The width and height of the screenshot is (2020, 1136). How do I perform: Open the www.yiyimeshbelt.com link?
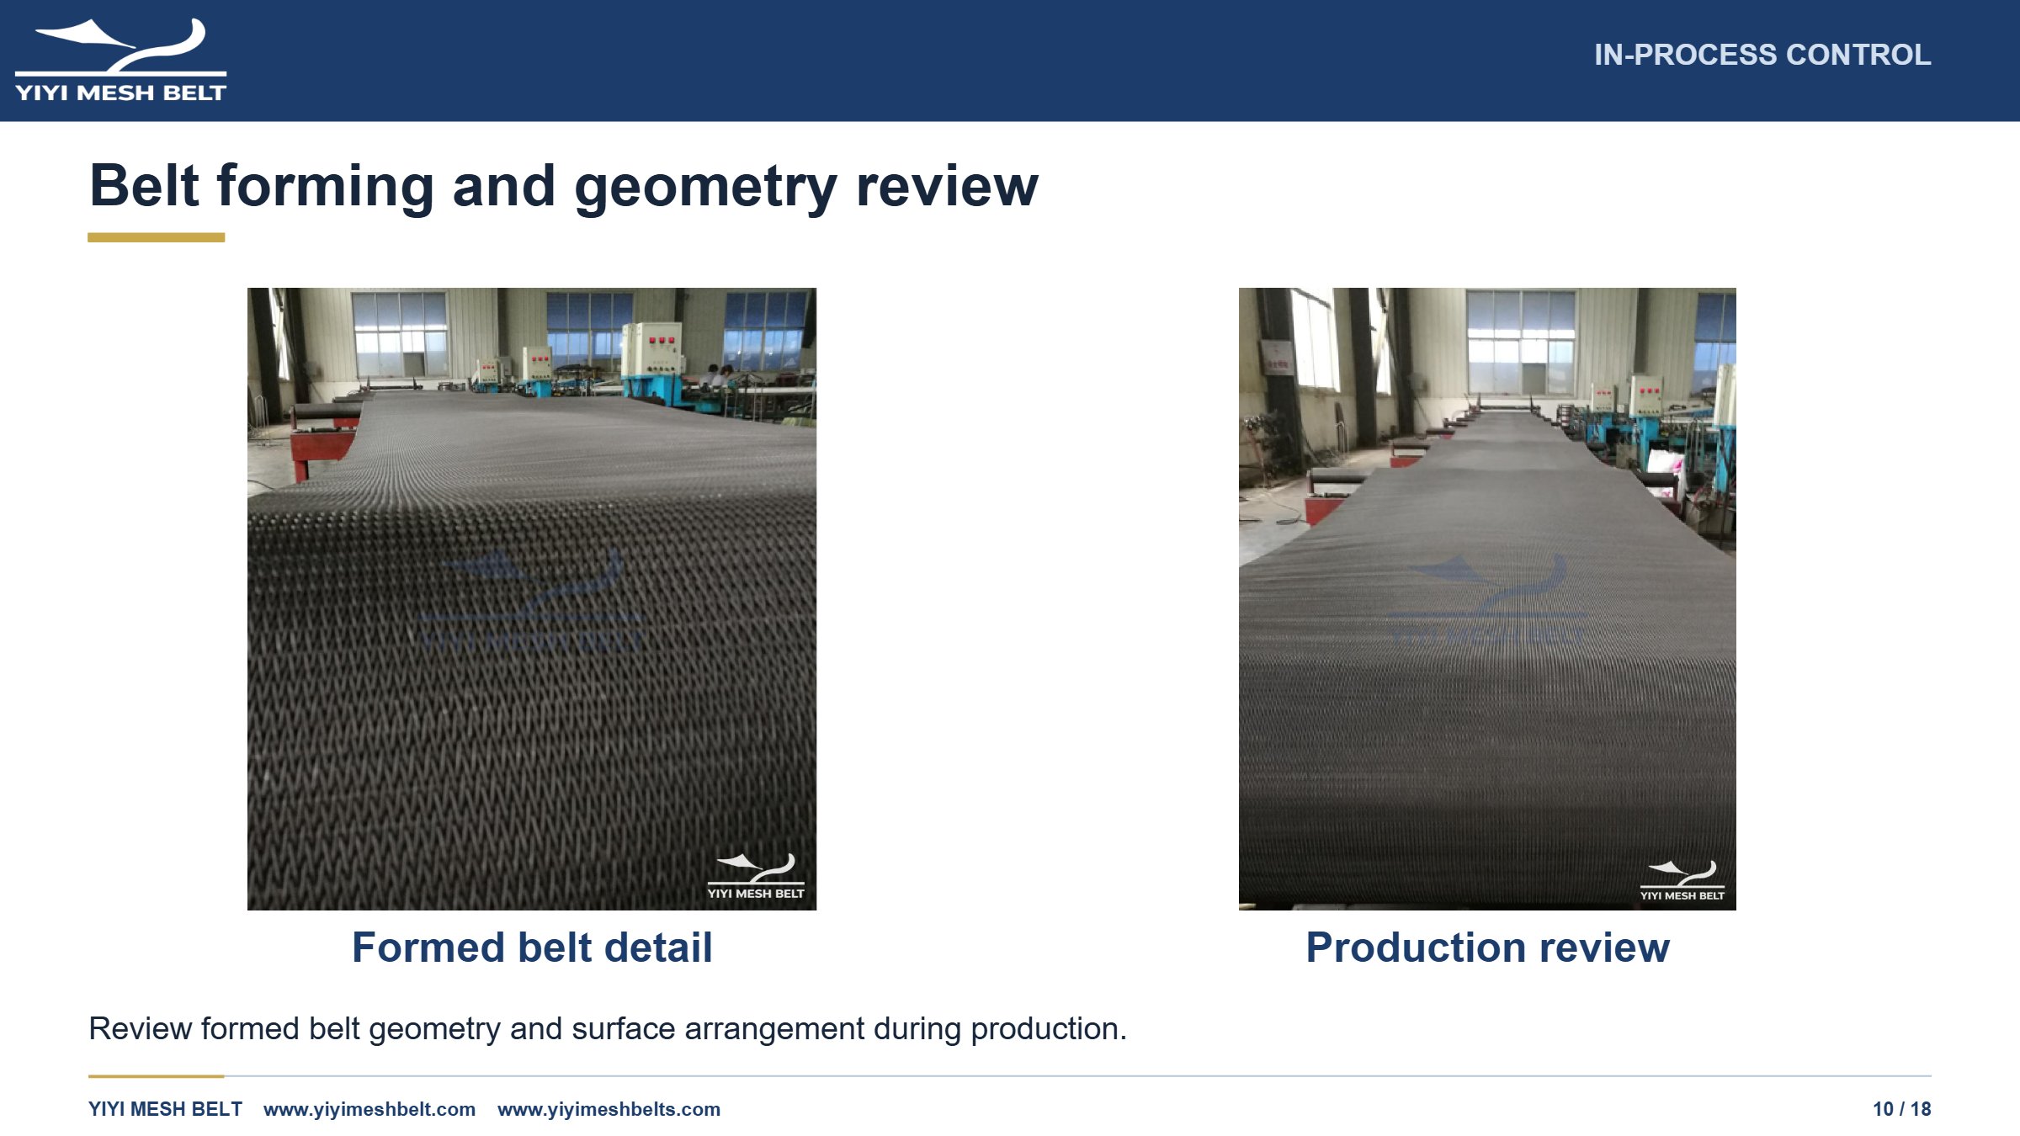[x=369, y=1109]
